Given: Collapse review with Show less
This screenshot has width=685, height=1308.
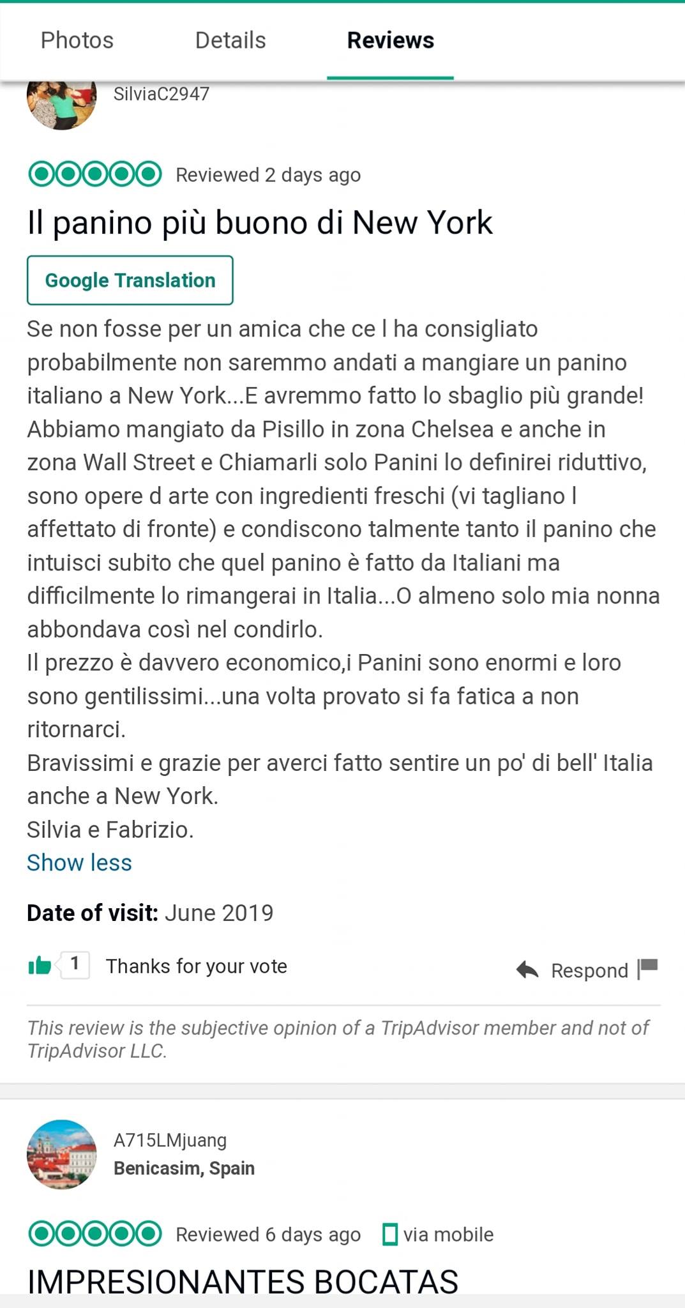Looking at the screenshot, I should pyautogui.click(x=79, y=862).
